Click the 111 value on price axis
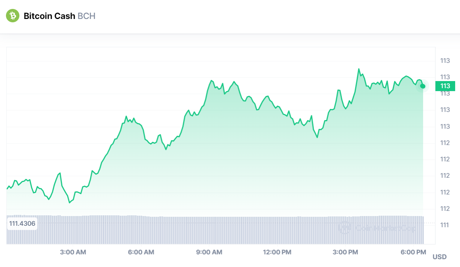This screenshot has width=460, height=267. (x=445, y=225)
